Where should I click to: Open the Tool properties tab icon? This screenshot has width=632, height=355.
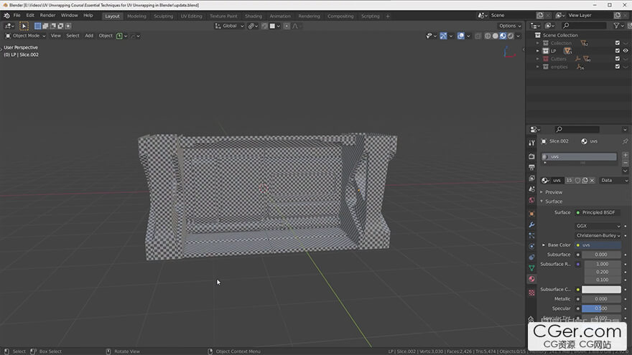coord(531,143)
